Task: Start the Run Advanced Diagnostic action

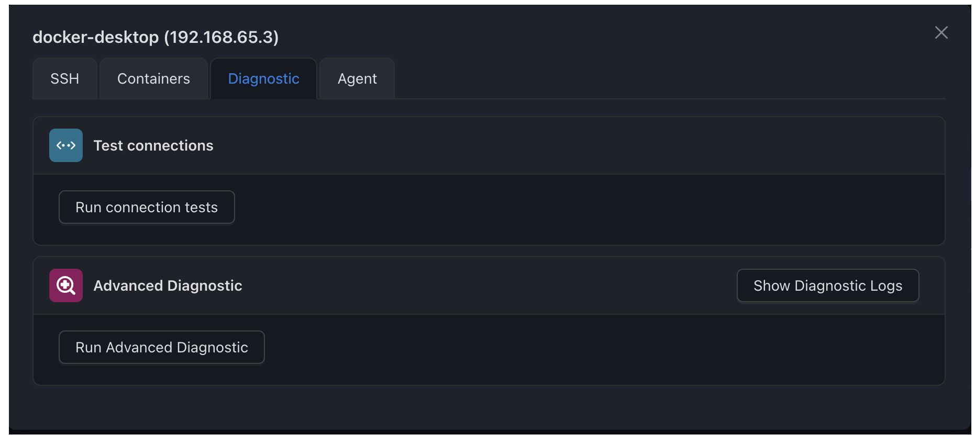Action: [162, 347]
